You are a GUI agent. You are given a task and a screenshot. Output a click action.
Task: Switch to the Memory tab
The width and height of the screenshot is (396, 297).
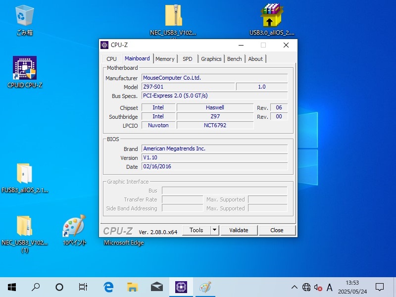(x=165, y=59)
